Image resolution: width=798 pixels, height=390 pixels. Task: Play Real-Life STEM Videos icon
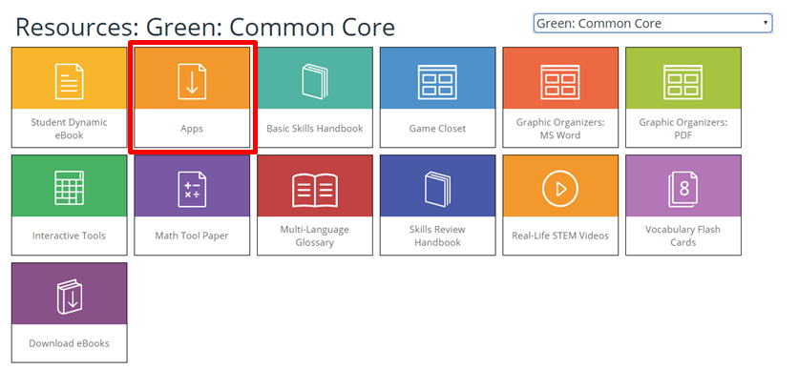point(559,188)
